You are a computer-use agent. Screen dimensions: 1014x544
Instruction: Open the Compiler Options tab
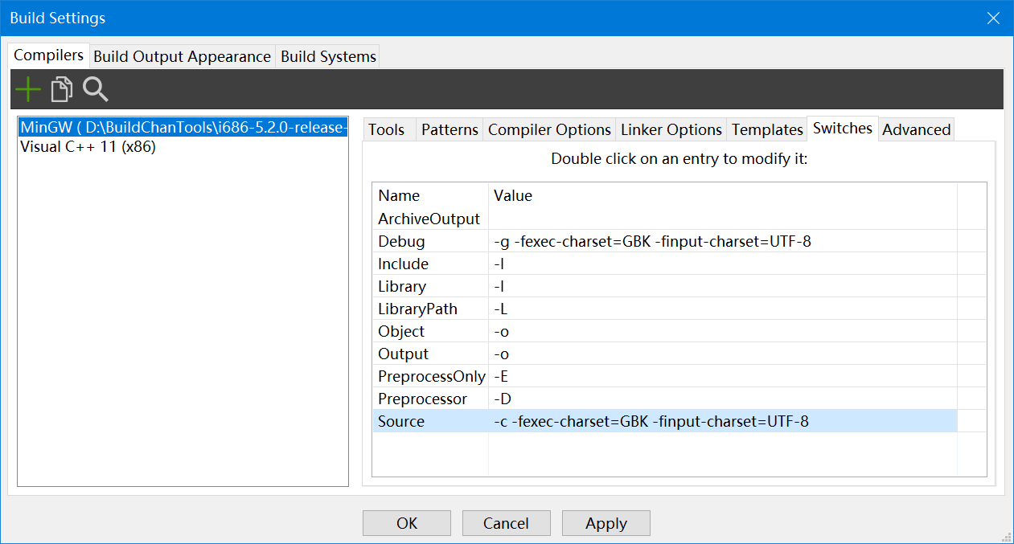[x=549, y=129]
